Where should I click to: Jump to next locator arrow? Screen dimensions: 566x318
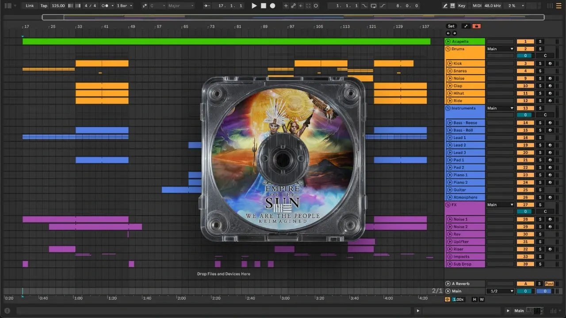click(x=454, y=33)
